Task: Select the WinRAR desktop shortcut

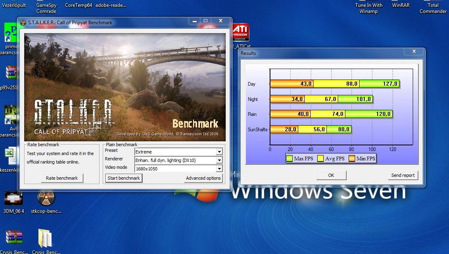Action: coord(401,5)
